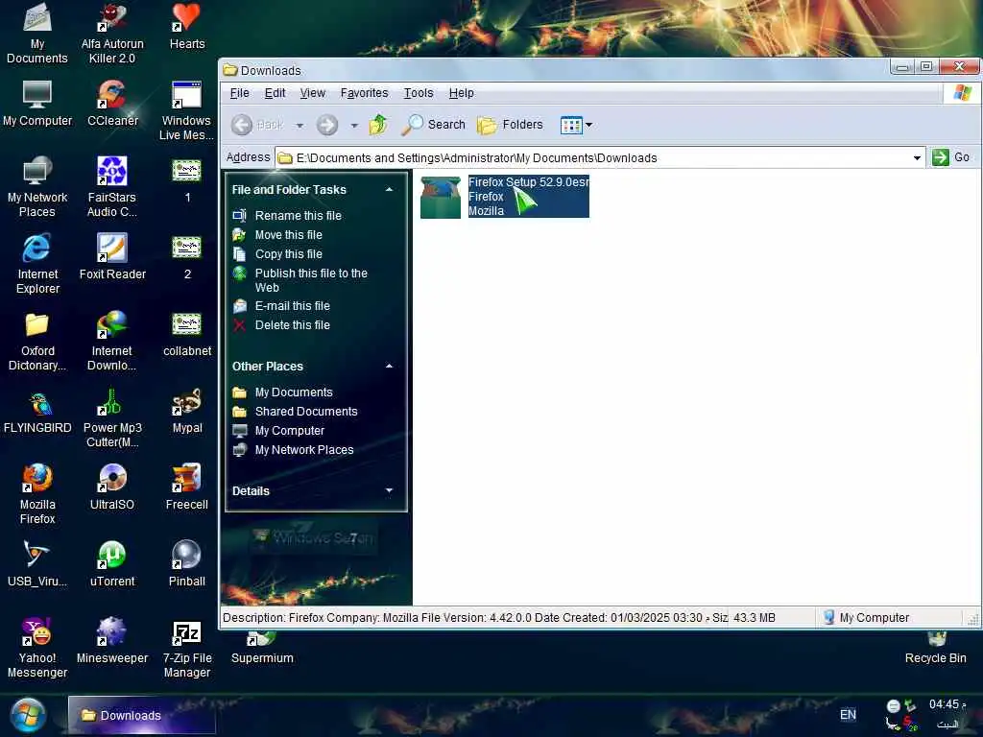
Task: Click the Go button beside address bar
Action: [951, 157]
